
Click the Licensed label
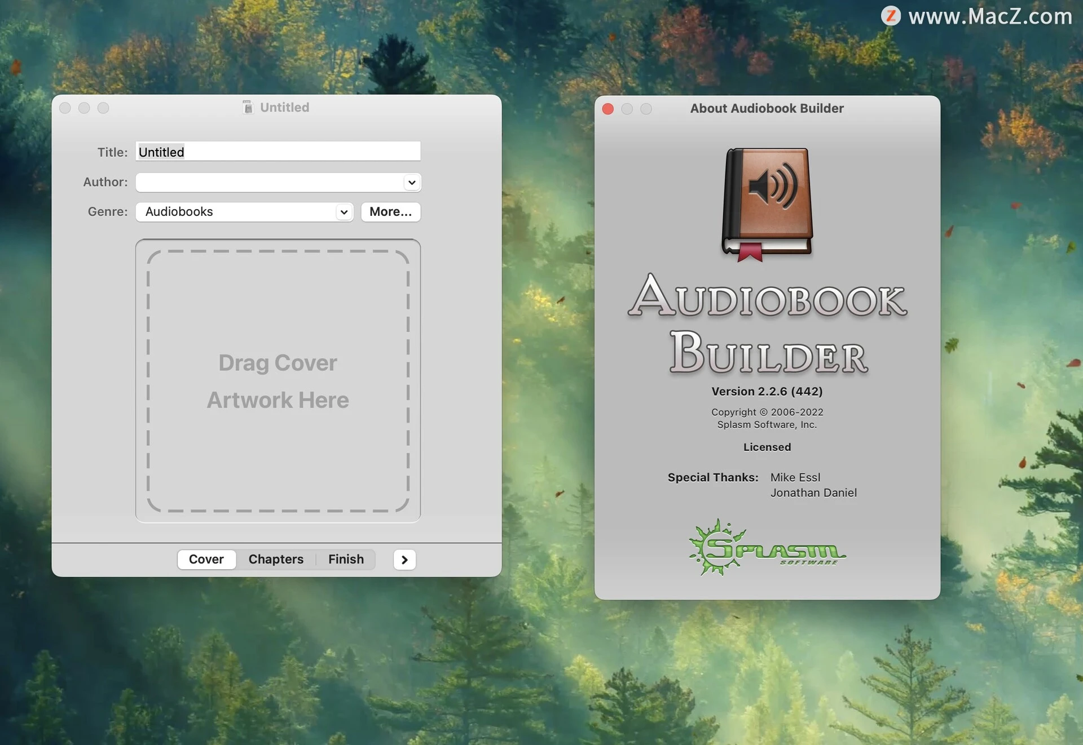(767, 447)
